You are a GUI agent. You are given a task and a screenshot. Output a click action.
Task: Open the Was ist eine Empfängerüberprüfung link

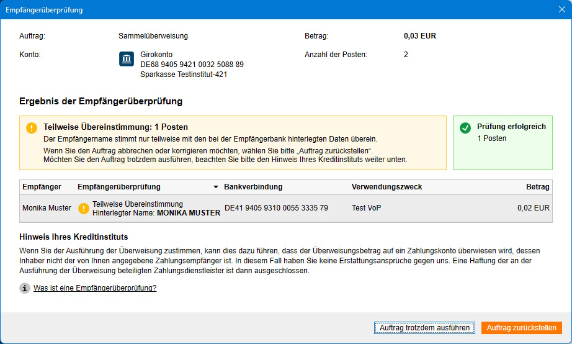95,288
